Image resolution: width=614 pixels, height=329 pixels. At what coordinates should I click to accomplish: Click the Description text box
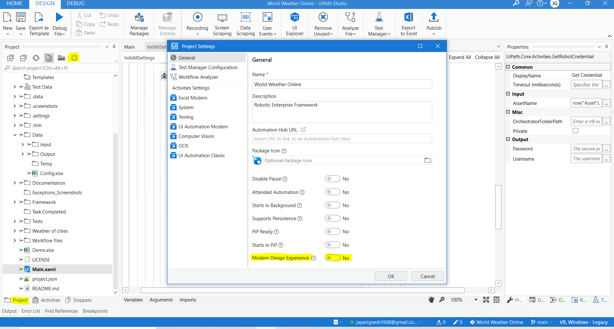(342, 112)
